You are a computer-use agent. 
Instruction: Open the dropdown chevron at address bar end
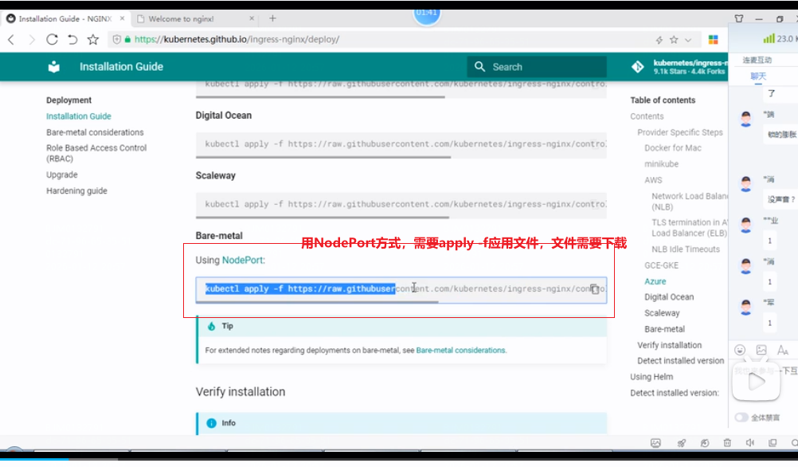click(x=688, y=40)
